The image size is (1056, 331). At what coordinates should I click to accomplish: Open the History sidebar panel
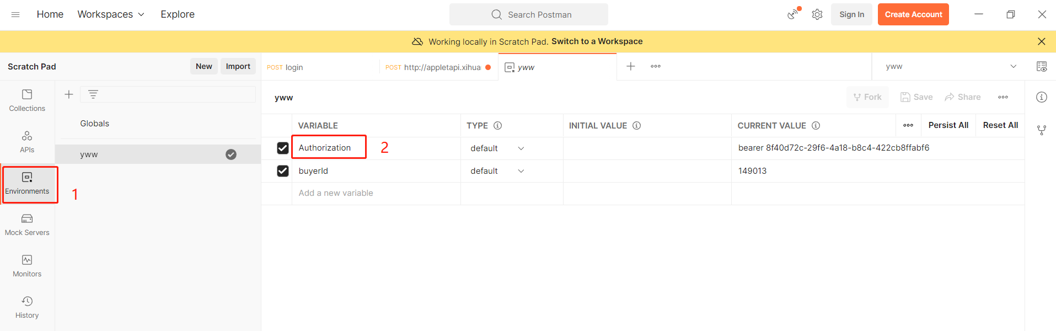(x=27, y=307)
